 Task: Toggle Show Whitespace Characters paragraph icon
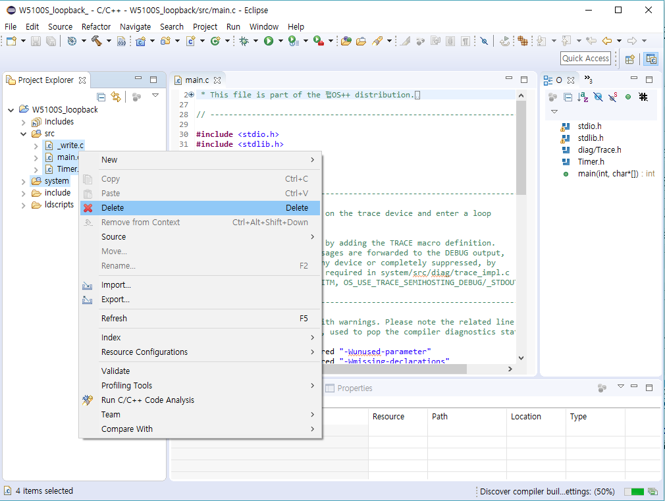pyautogui.click(x=465, y=41)
